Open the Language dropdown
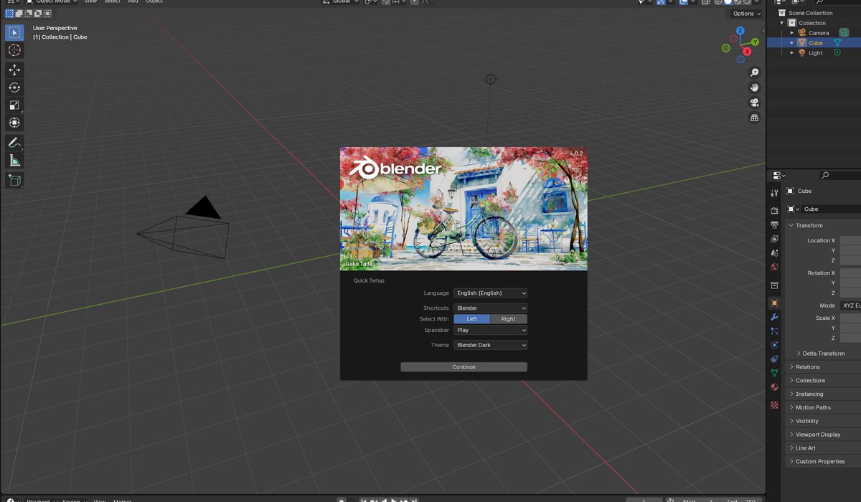Image resolution: width=861 pixels, height=502 pixels. [x=491, y=293]
